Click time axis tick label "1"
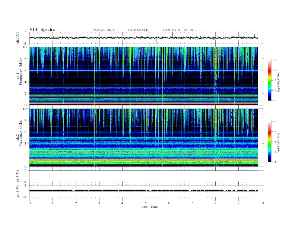This screenshot has height=228, width=295. pyautogui.click(x=53, y=203)
